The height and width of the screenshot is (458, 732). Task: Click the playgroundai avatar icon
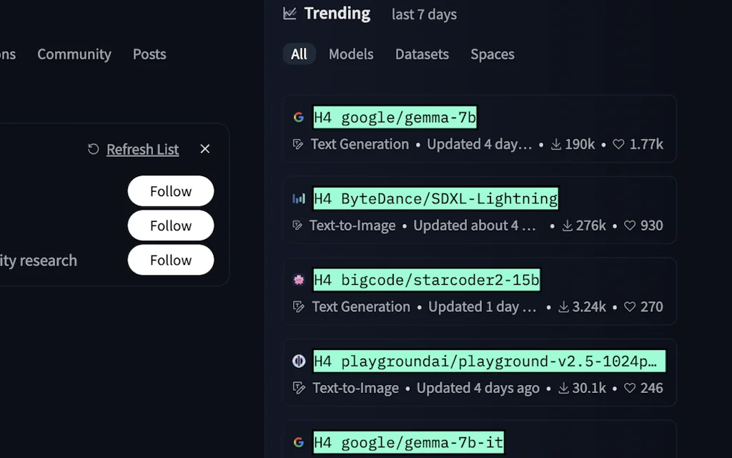coord(299,361)
